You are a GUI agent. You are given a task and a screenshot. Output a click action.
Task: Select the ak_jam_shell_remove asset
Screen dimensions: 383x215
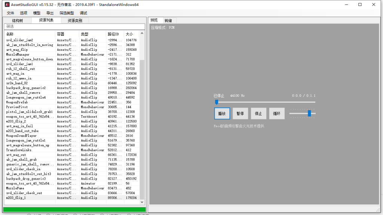(72, 93)
